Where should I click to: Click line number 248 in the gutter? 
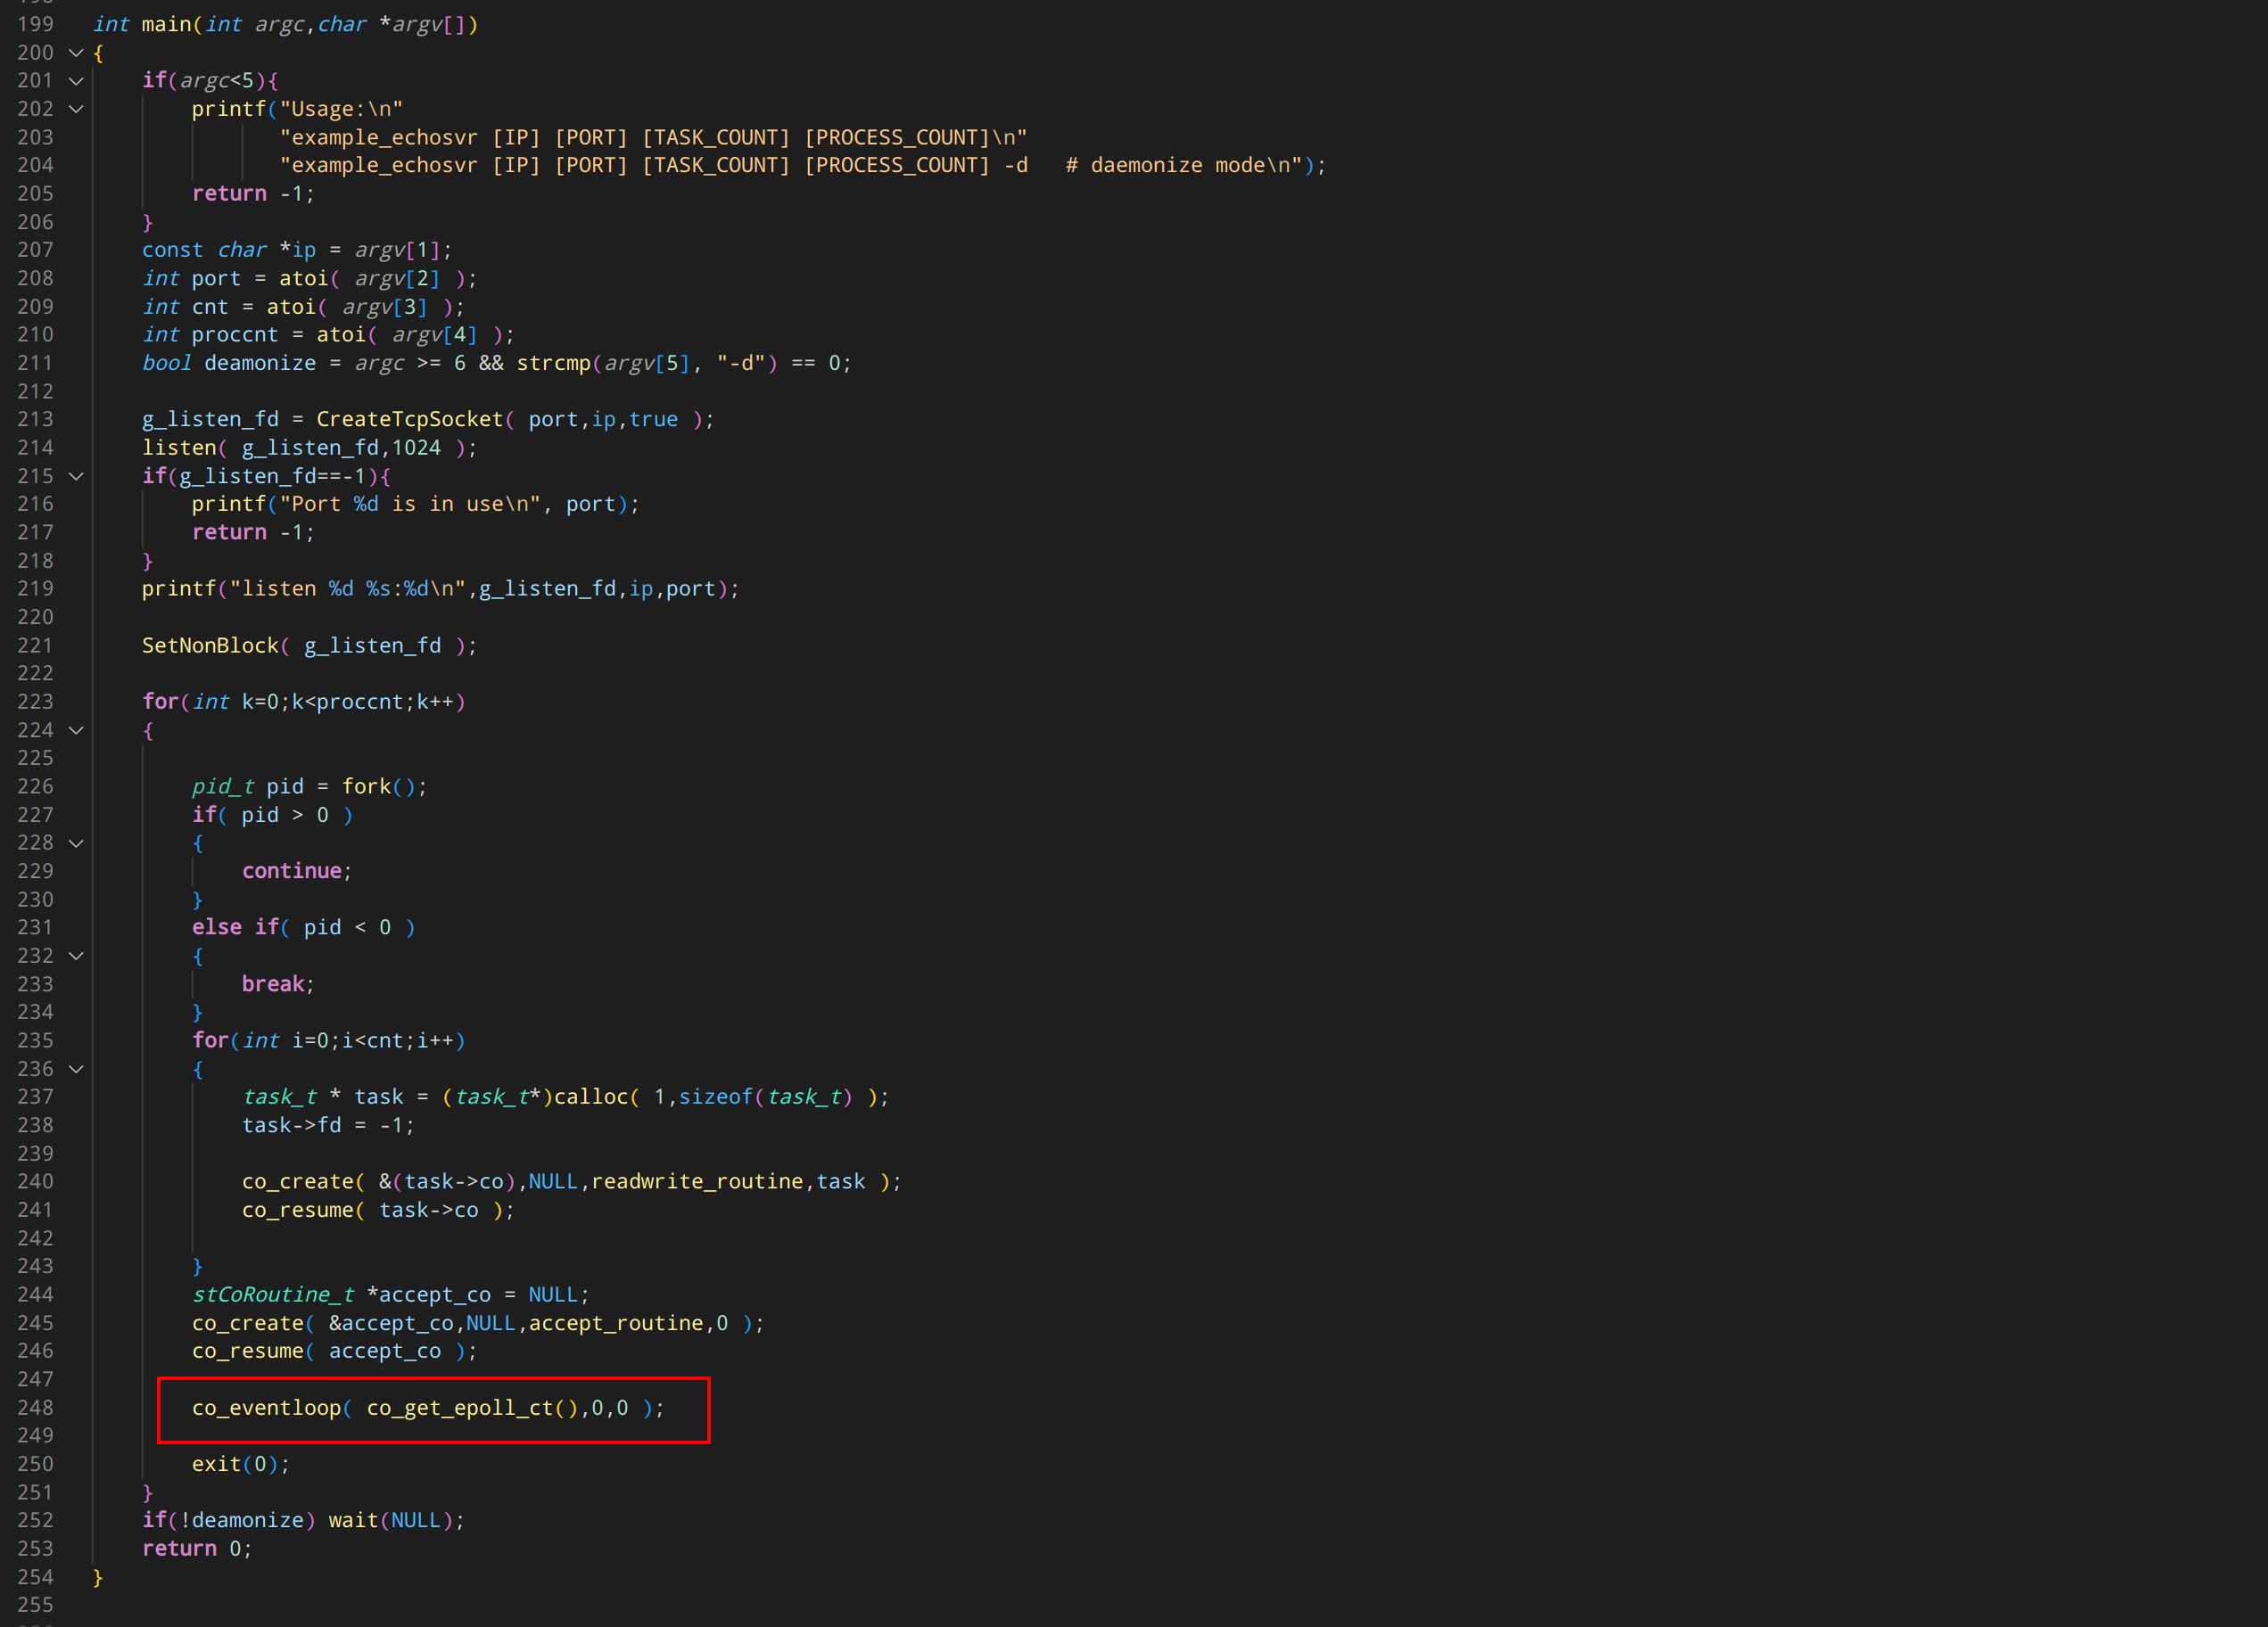(35, 1407)
